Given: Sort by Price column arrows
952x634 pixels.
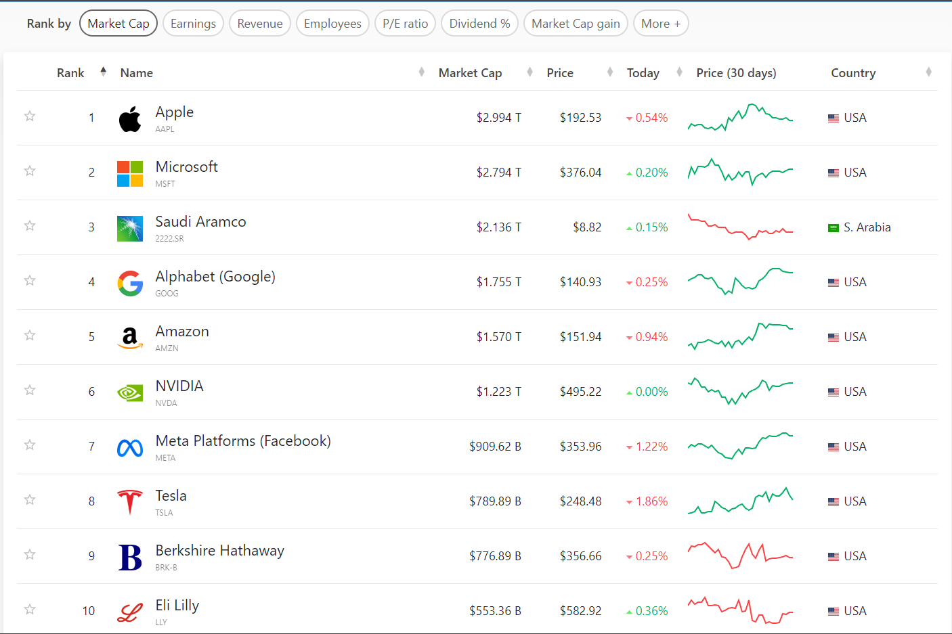Looking at the screenshot, I should tap(610, 72).
